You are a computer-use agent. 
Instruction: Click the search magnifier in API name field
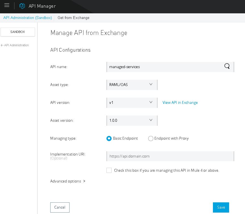click(227, 66)
